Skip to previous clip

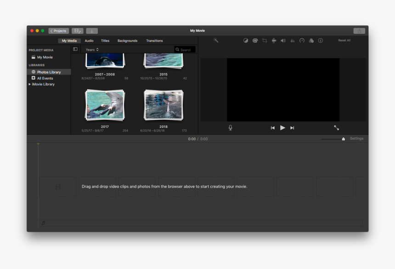coord(272,128)
